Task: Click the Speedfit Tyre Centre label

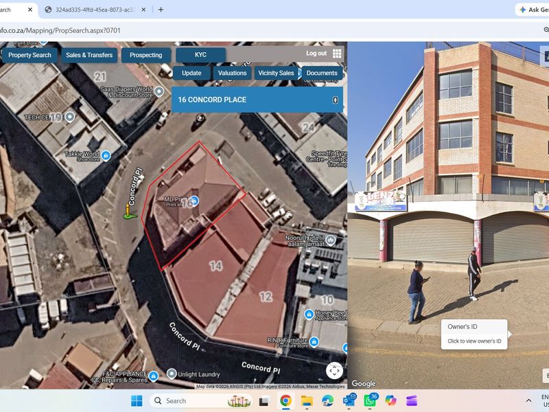Action: 327,159
